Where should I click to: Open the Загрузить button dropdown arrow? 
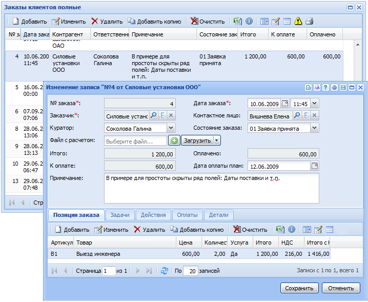click(x=217, y=140)
